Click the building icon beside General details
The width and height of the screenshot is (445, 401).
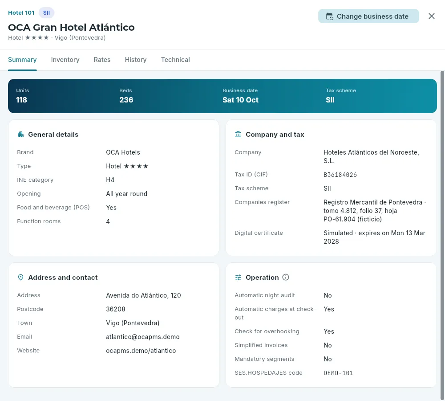pyautogui.click(x=21, y=135)
